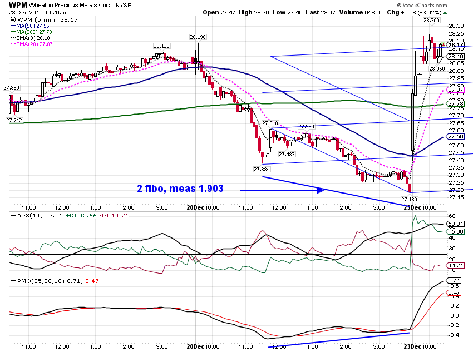
Task: Click the +DI 45.66 legend value
Action: tap(81, 215)
